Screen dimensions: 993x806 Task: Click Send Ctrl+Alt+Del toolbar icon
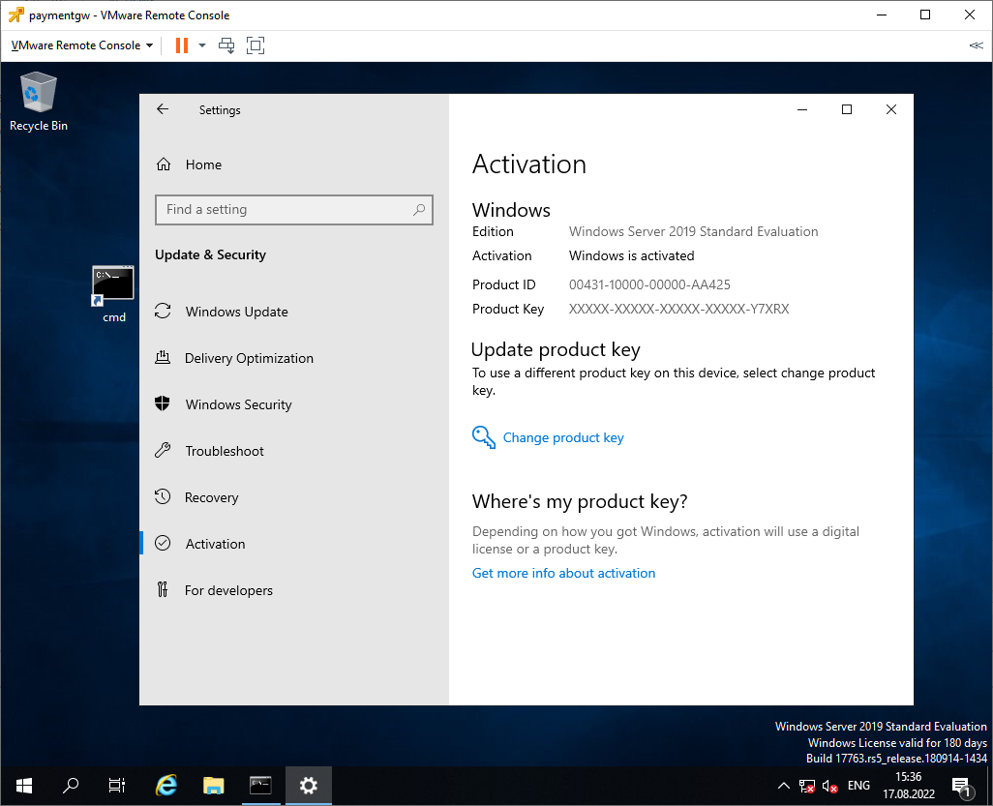coord(226,45)
